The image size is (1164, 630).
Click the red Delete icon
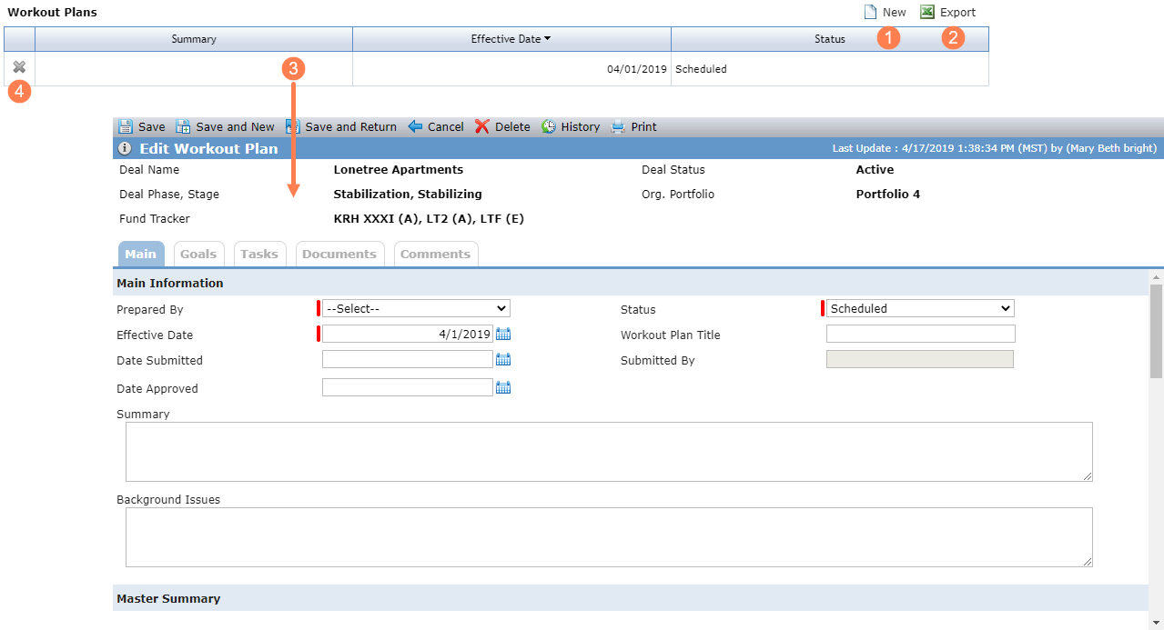482,126
